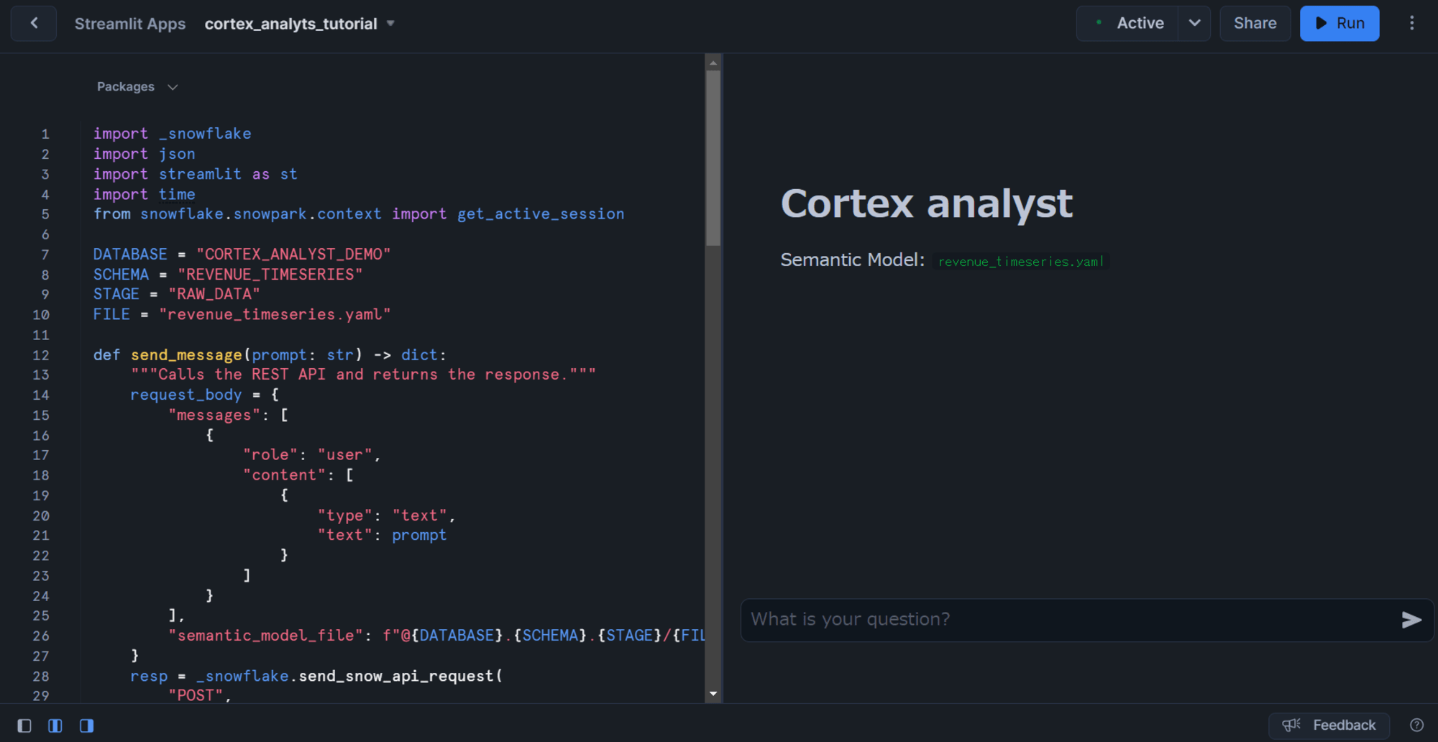Click the FILE = "revenue_timeseries.yaml" line

[x=242, y=314]
